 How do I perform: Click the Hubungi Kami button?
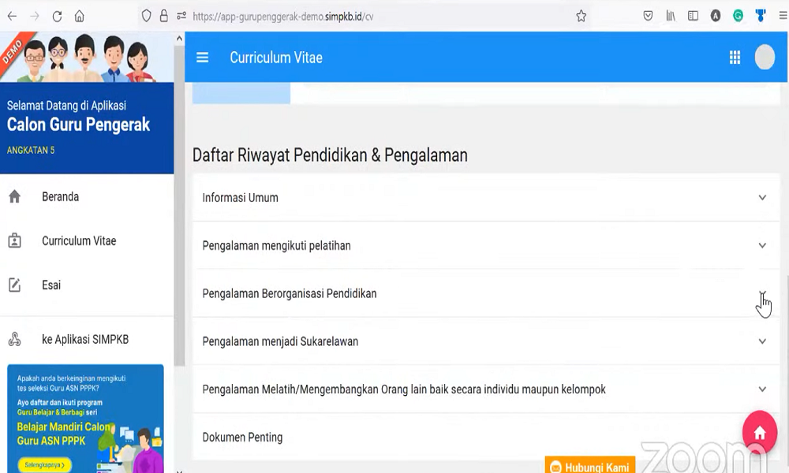(590, 467)
